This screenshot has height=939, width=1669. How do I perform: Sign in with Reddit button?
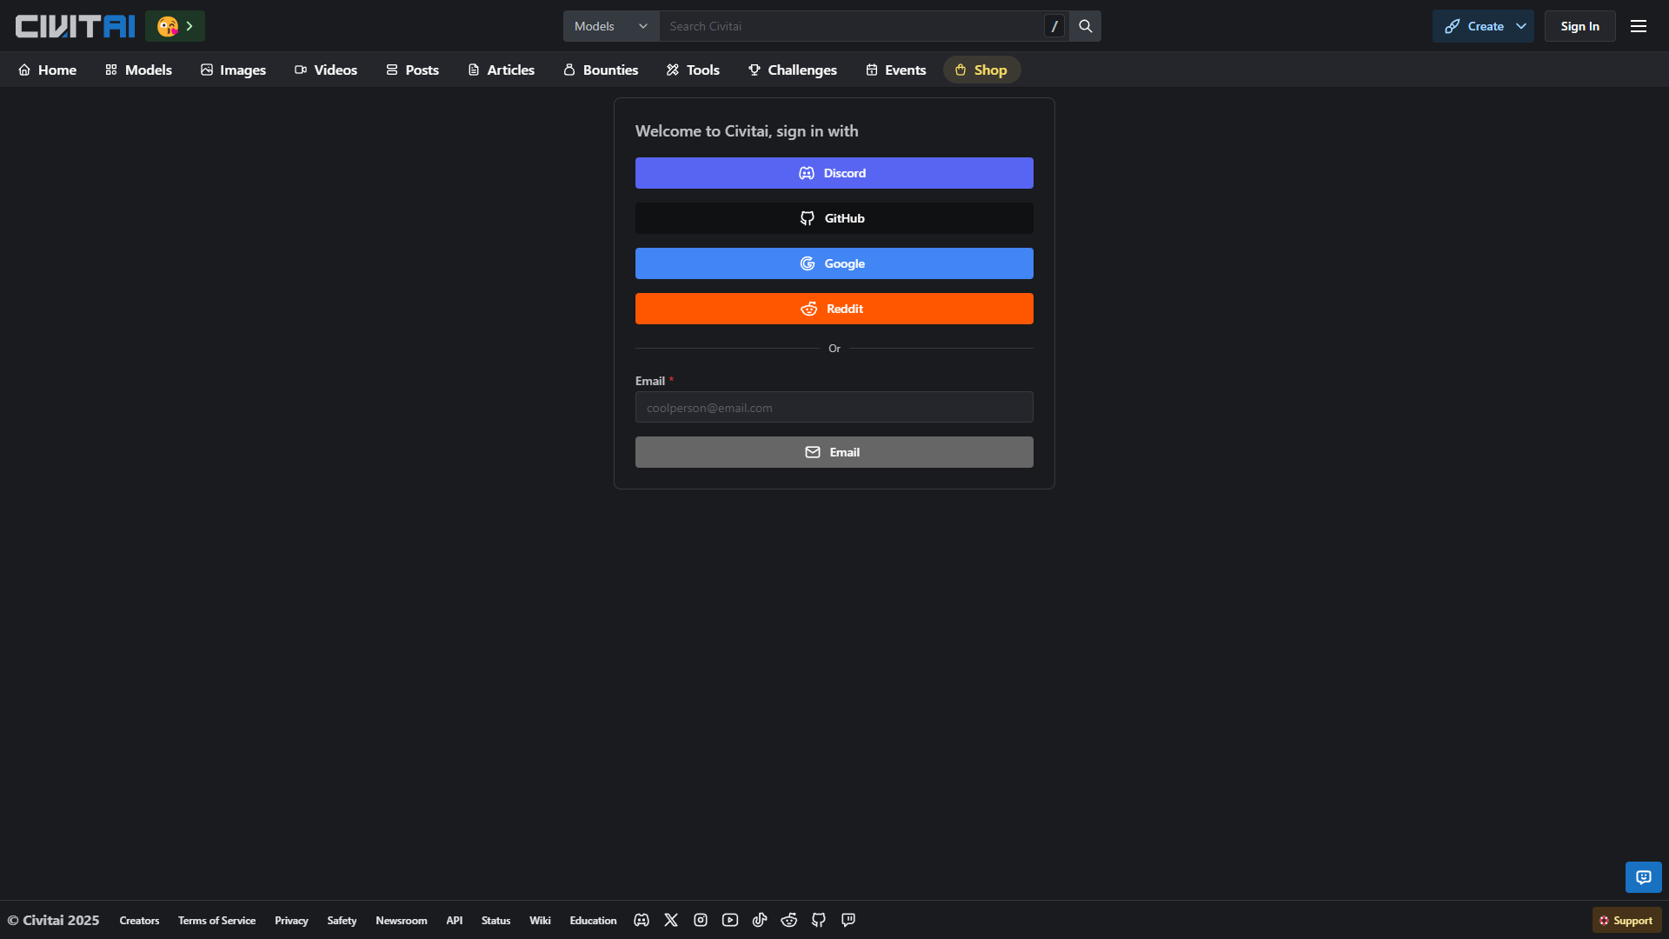pos(834,309)
